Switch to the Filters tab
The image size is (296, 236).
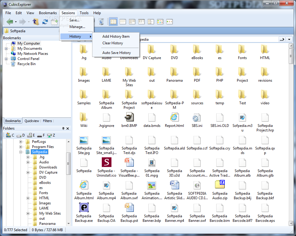47,121
